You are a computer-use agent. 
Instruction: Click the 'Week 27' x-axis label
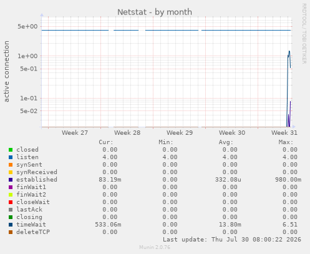75,133
